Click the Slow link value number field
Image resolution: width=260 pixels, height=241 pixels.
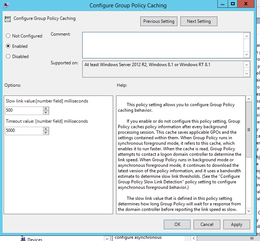24,111
